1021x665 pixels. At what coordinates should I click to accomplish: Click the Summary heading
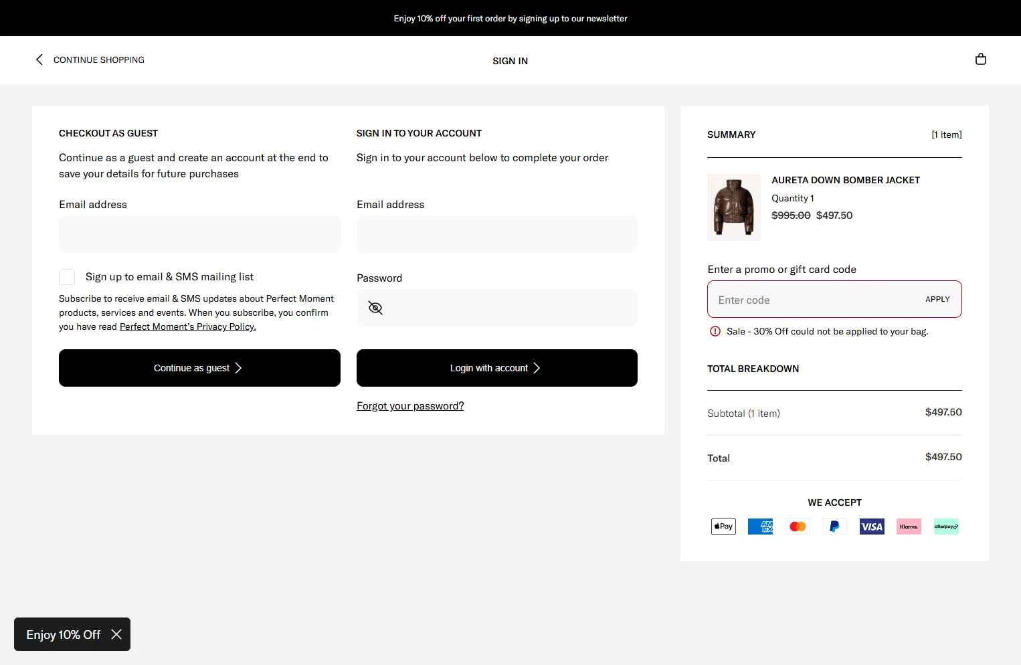(x=731, y=134)
